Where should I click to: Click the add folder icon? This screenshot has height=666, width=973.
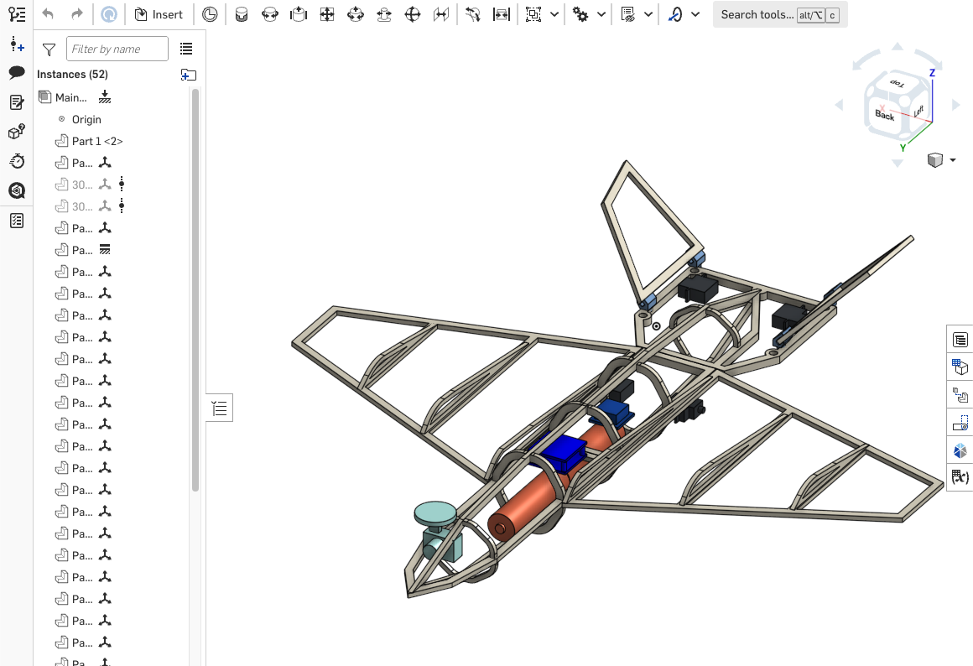(189, 75)
